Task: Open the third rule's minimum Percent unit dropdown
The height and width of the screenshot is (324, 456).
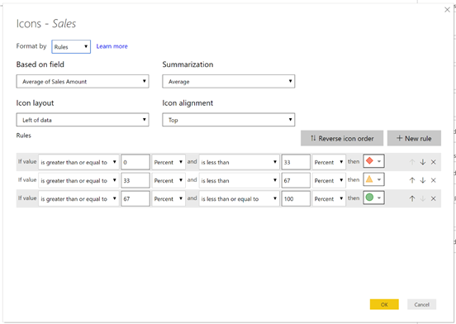Action: coord(169,198)
